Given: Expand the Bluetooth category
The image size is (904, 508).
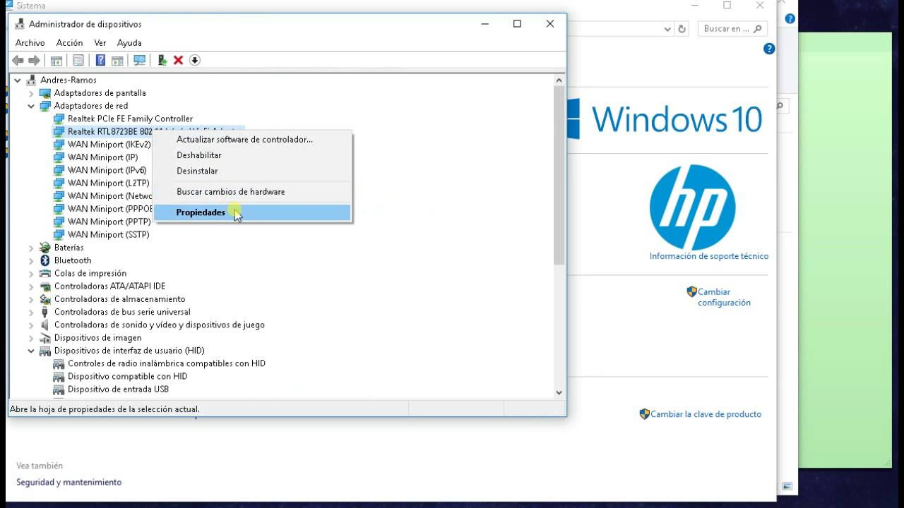Looking at the screenshot, I should tap(31, 260).
